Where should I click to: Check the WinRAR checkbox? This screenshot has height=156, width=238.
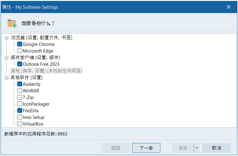[x=20, y=91]
